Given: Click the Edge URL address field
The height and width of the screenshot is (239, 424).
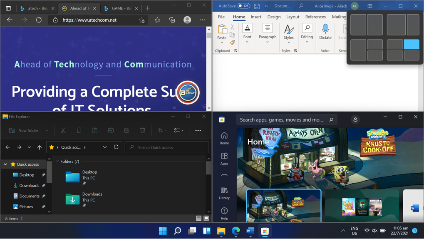Looking at the screenshot, I should tap(99, 20).
